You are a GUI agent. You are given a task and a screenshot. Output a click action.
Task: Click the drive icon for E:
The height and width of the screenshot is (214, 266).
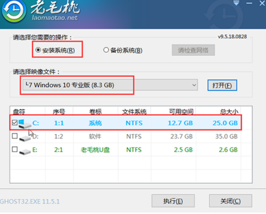(x=25, y=151)
